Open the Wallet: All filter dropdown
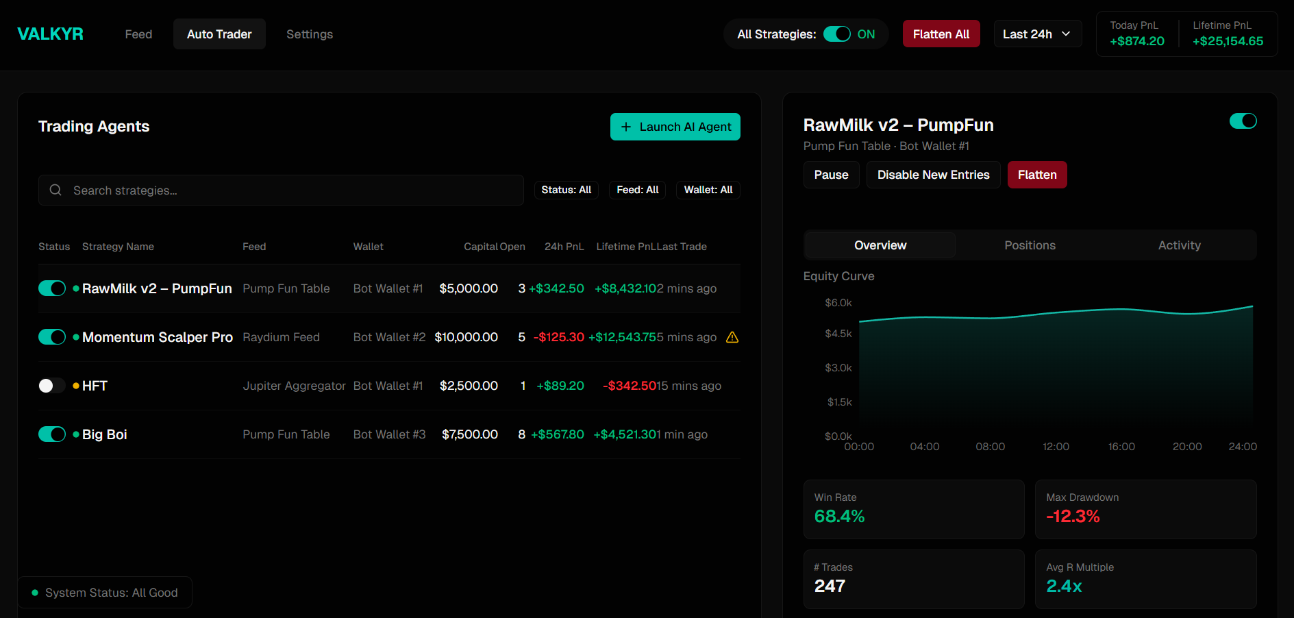1294x618 pixels. [708, 190]
